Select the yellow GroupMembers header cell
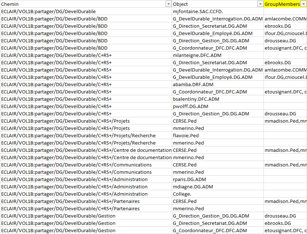 pos(281,4)
